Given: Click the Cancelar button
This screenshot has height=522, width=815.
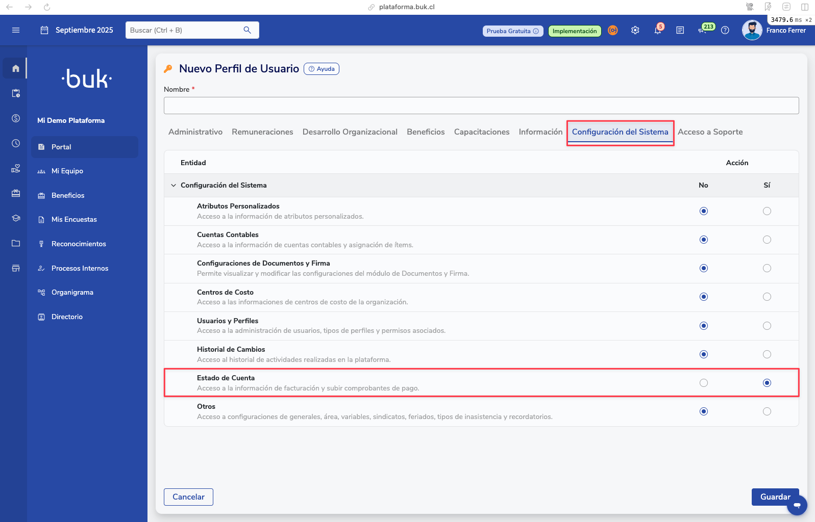Looking at the screenshot, I should pos(188,497).
